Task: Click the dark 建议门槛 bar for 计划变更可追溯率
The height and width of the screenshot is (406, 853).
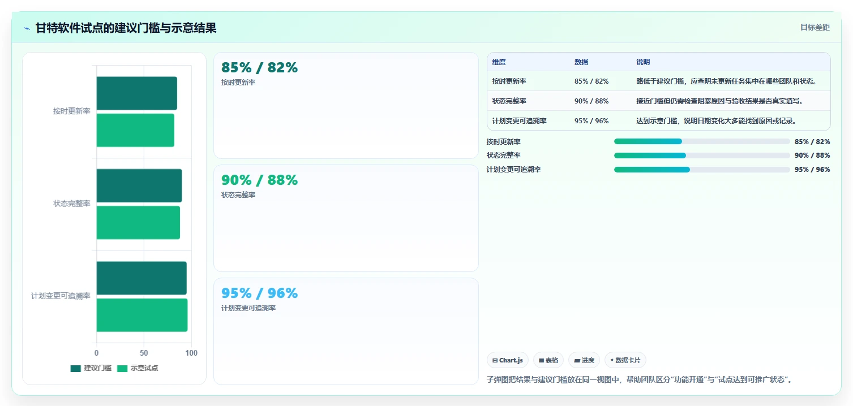Action: click(x=142, y=278)
